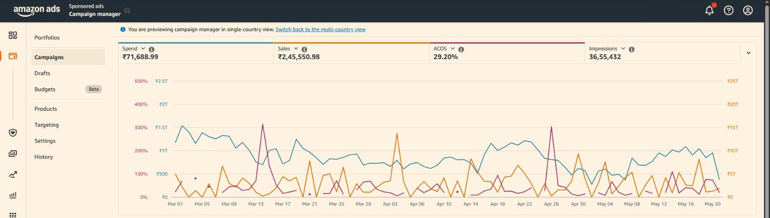Click the home icon beside Campaign manager
The height and width of the screenshot is (218, 770).
tap(127, 10)
